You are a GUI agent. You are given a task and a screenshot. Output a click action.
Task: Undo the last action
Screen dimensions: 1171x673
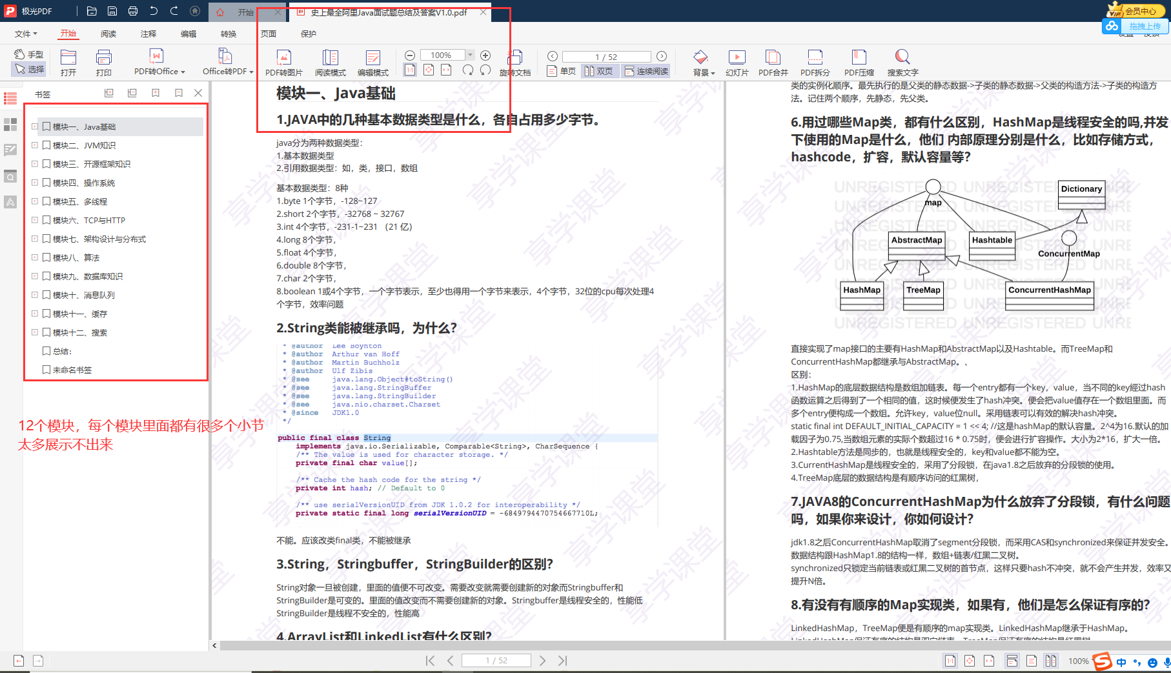pyautogui.click(x=154, y=11)
